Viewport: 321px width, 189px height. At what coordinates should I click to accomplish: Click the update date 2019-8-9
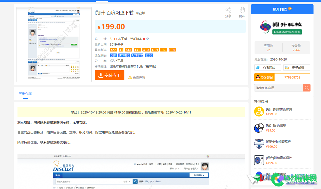[x=116, y=44]
